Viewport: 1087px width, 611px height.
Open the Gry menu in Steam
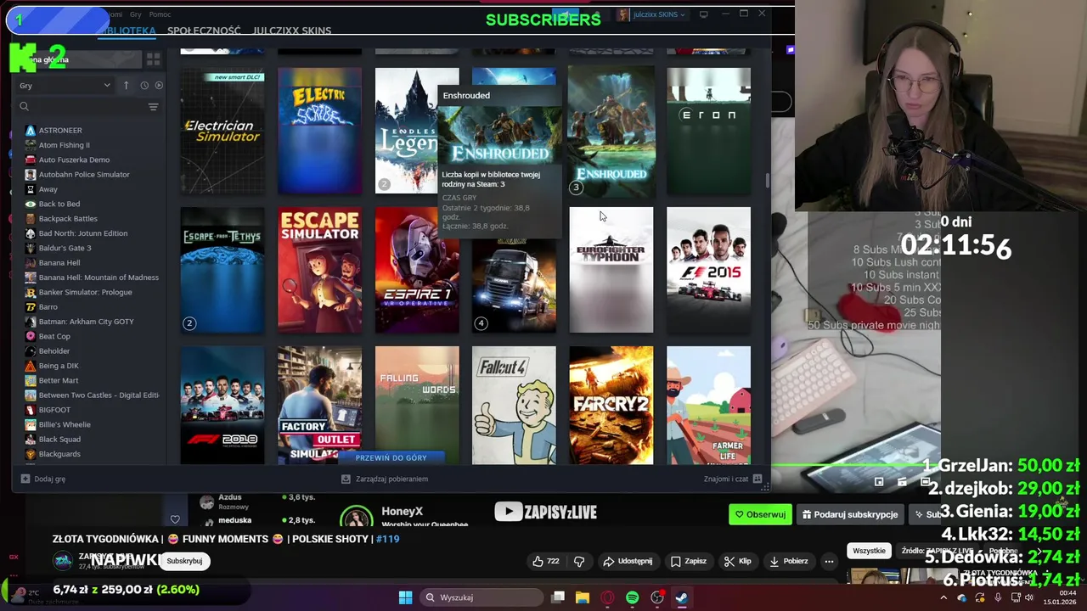point(135,14)
